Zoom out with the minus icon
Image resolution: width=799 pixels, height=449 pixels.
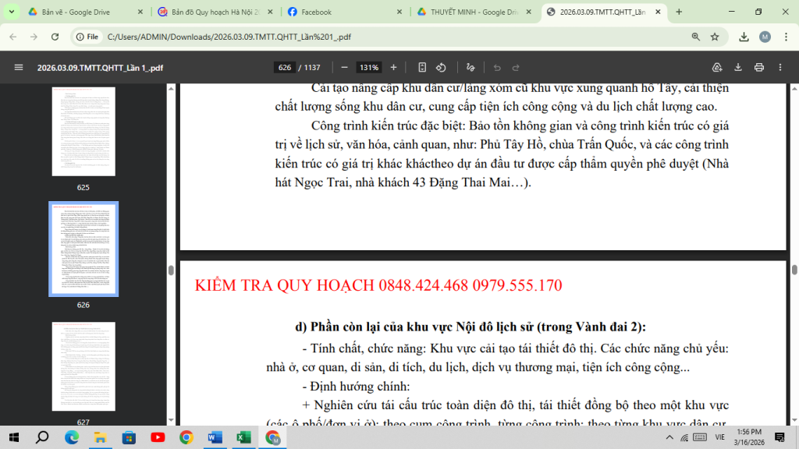coord(344,67)
